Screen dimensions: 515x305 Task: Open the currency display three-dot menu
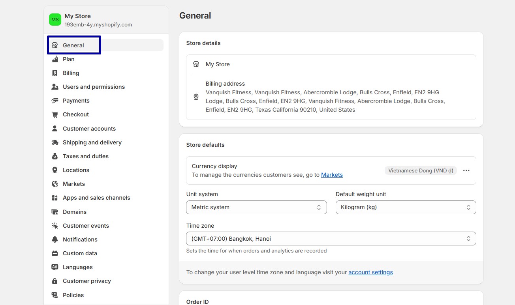[466, 170]
